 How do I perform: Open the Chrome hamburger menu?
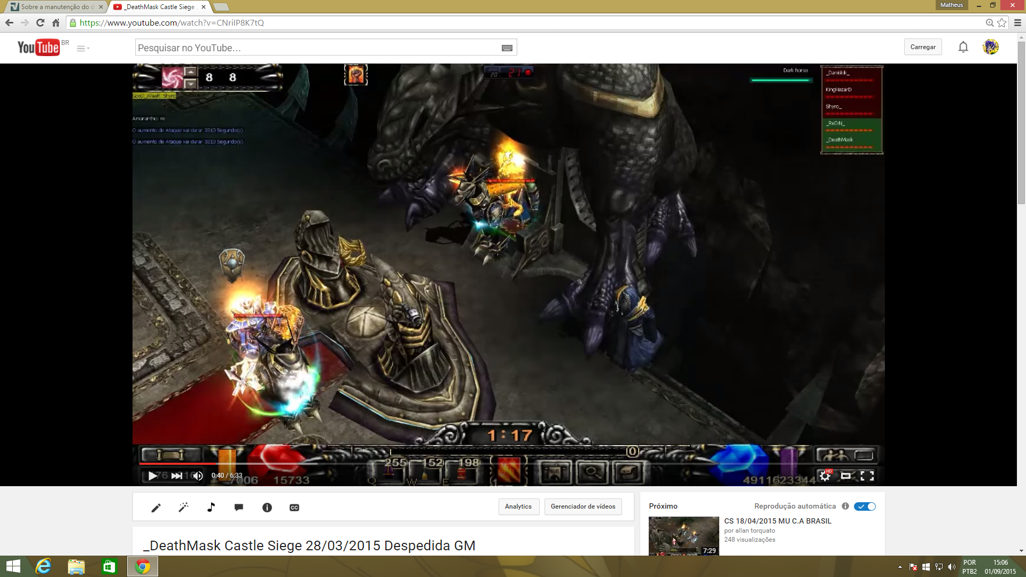(x=1017, y=22)
